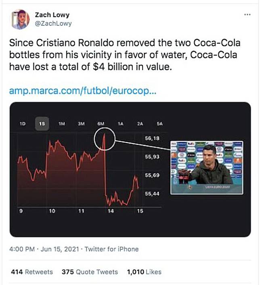
Task: Choose the 1A chart range
Action: pyautogui.click(x=120, y=124)
